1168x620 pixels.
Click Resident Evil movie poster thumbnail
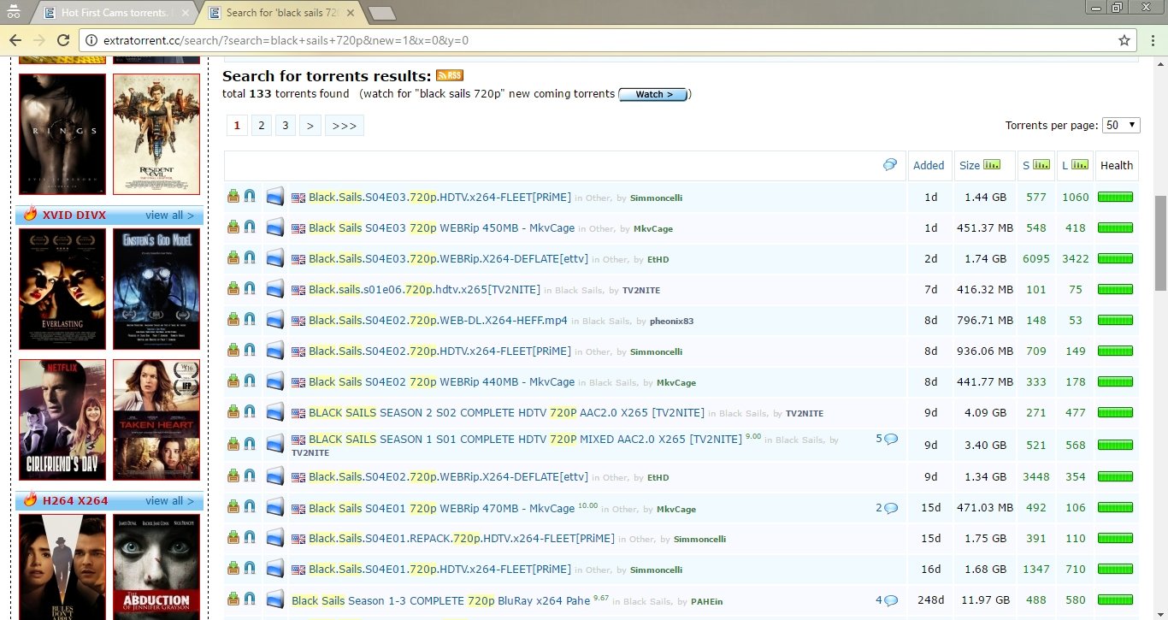click(x=156, y=134)
